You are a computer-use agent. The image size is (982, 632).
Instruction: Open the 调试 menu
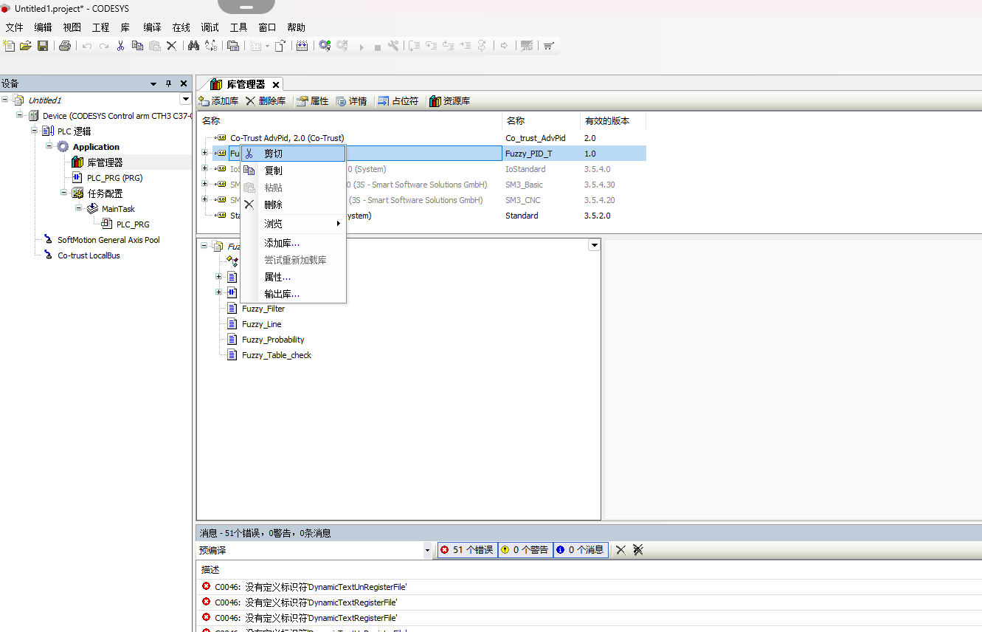point(210,27)
